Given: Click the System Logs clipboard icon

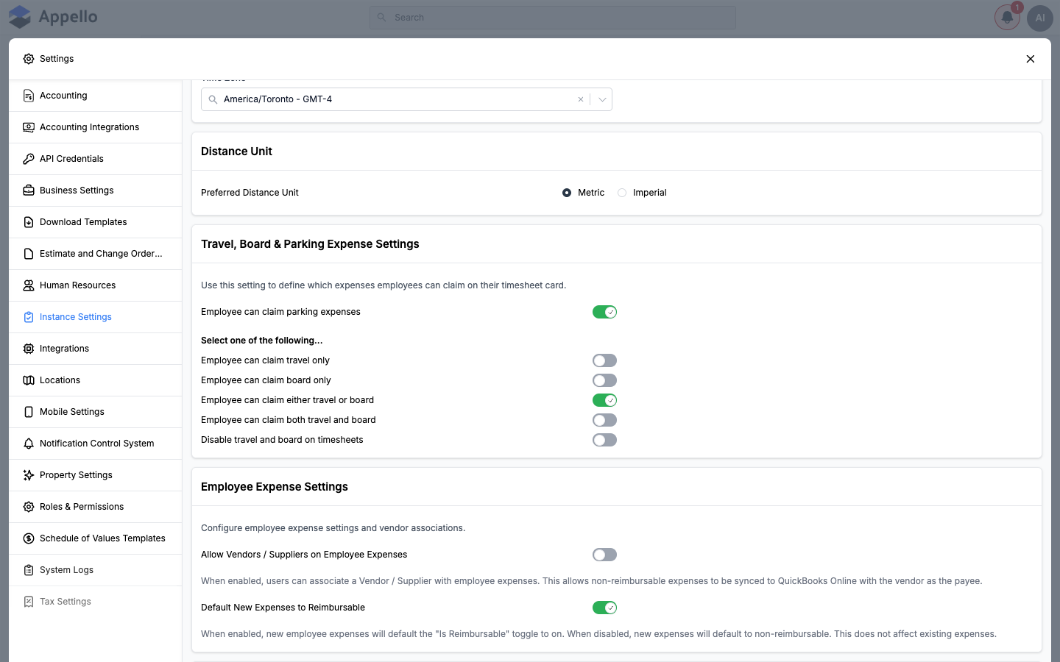Looking at the screenshot, I should tap(29, 570).
